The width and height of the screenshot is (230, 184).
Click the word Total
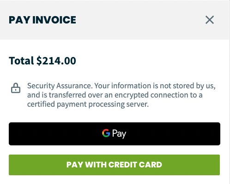coord(21,61)
